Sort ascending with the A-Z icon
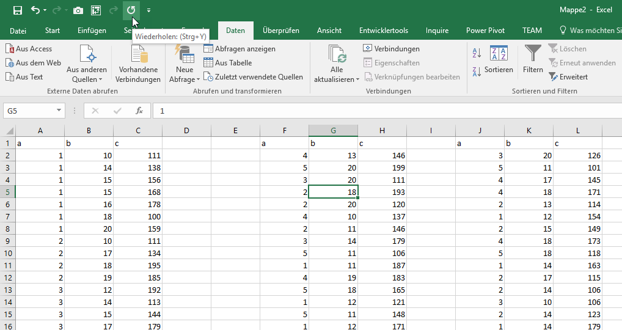 477,53
